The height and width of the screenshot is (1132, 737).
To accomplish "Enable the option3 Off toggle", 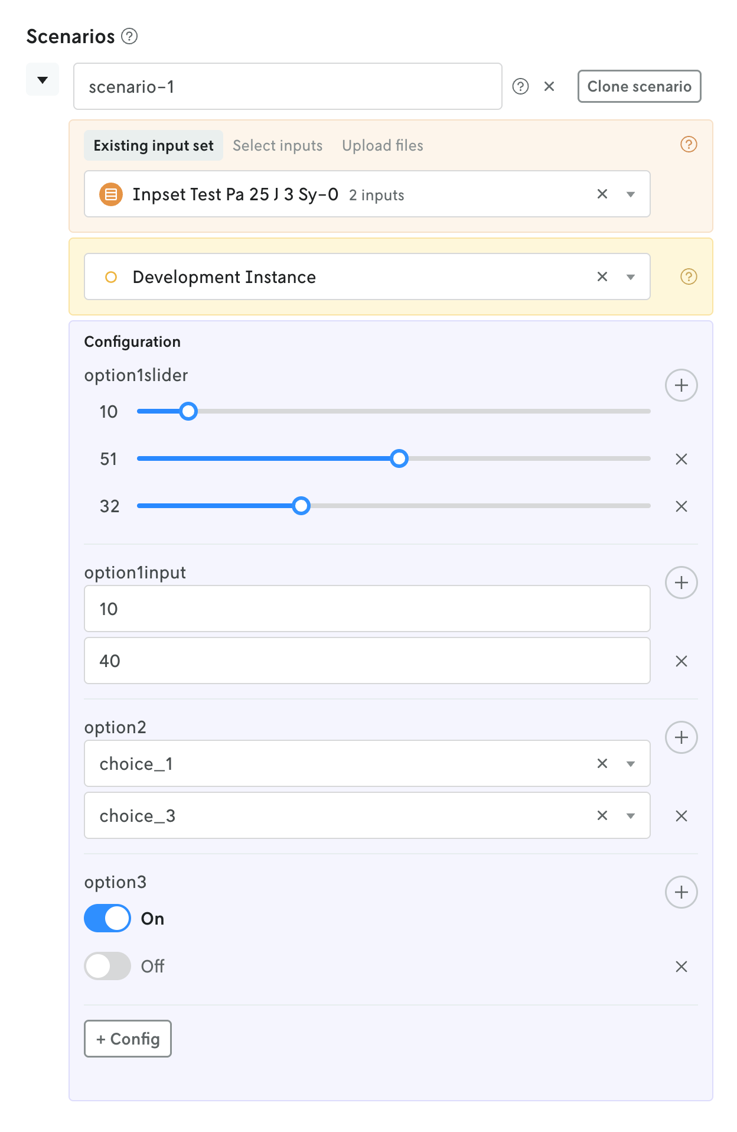I will pos(107,966).
